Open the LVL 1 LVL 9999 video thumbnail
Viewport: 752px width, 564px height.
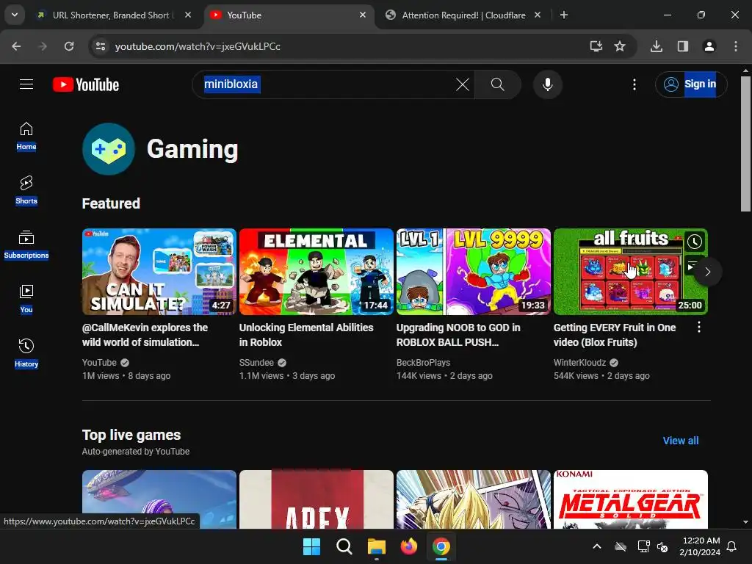click(474, 272)
